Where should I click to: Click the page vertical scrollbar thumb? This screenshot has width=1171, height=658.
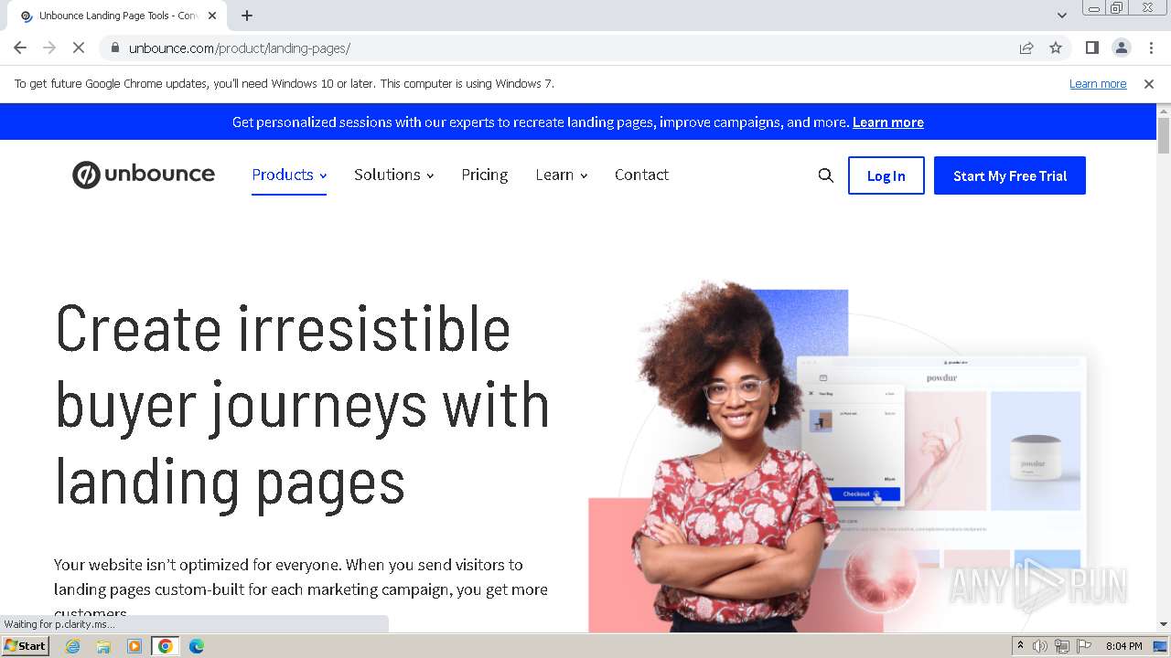click(1164, 135)
